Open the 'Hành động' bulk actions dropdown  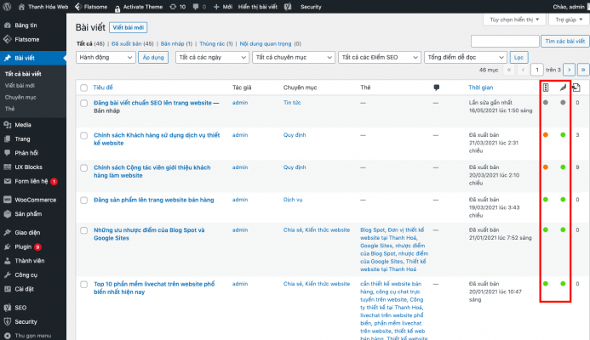[105, 57]
